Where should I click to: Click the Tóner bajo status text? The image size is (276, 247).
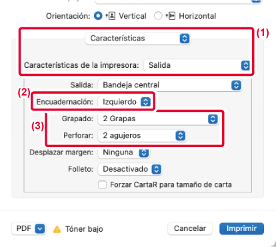84,229
